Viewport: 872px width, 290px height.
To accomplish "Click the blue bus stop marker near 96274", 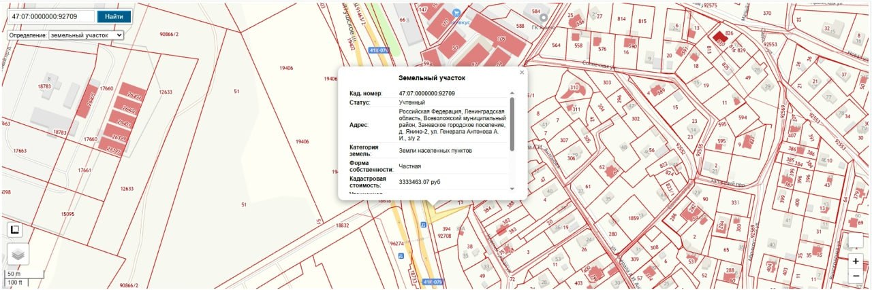I will click(x=401, y=256).
